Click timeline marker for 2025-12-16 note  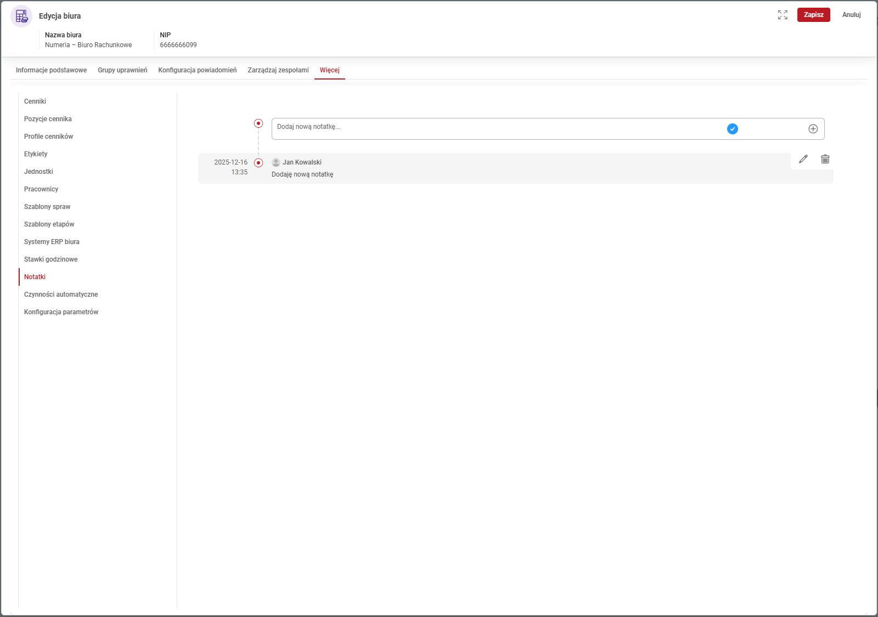[x=258, y=163]
